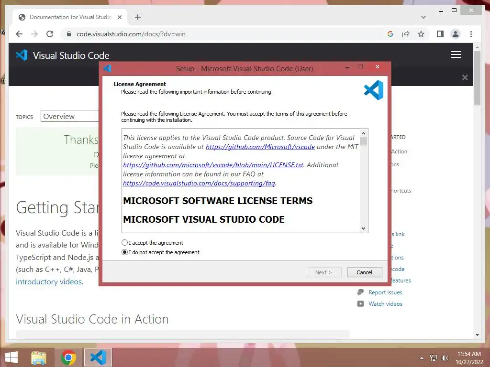Click the lock icon in address bar
The image size is (490, 367).
pyautogui.click(x=69, y=34)
